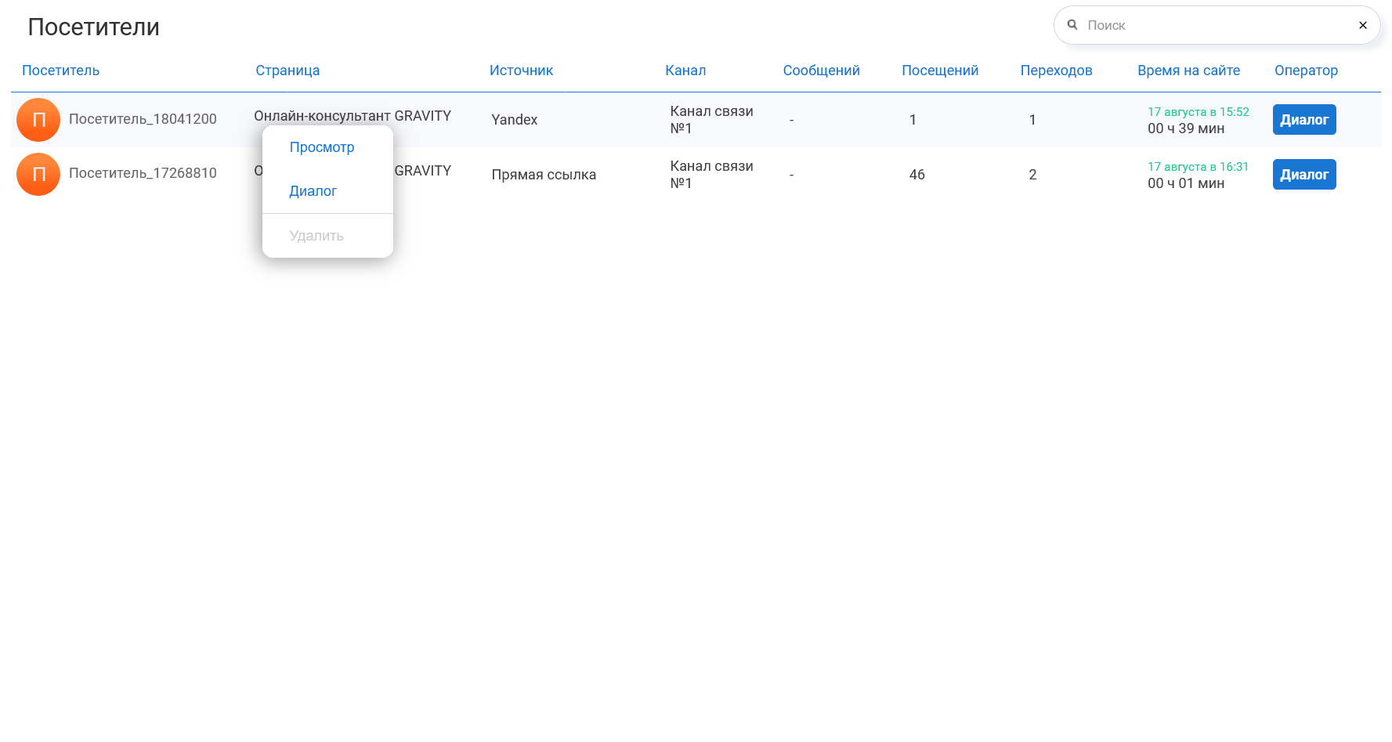The width and height of the screenshot is (1392, 742).
Task: Sort by the Переходов column header
Action: tap(1056, 71)
